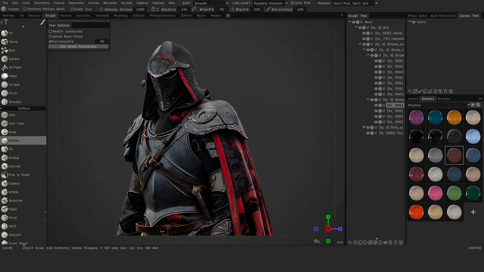
Task: Click the search icon below the Sculpt Tree
Action: coord(409,91)
